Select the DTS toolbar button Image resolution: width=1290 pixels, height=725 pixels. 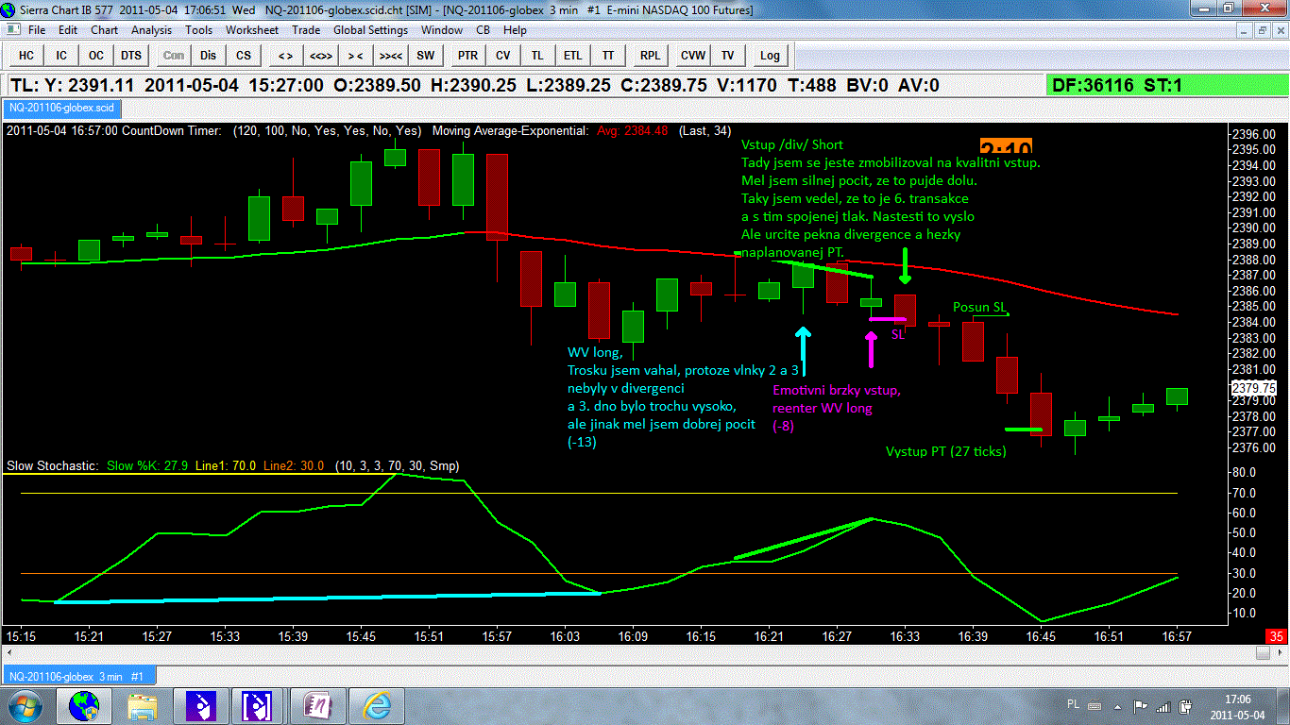coord(131,56)
